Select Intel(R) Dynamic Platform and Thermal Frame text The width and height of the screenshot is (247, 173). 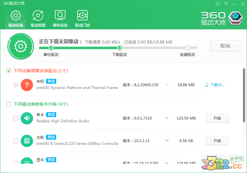(x=77, y=88)
